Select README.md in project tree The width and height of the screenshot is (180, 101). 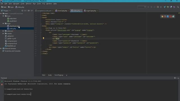[11, 46]
